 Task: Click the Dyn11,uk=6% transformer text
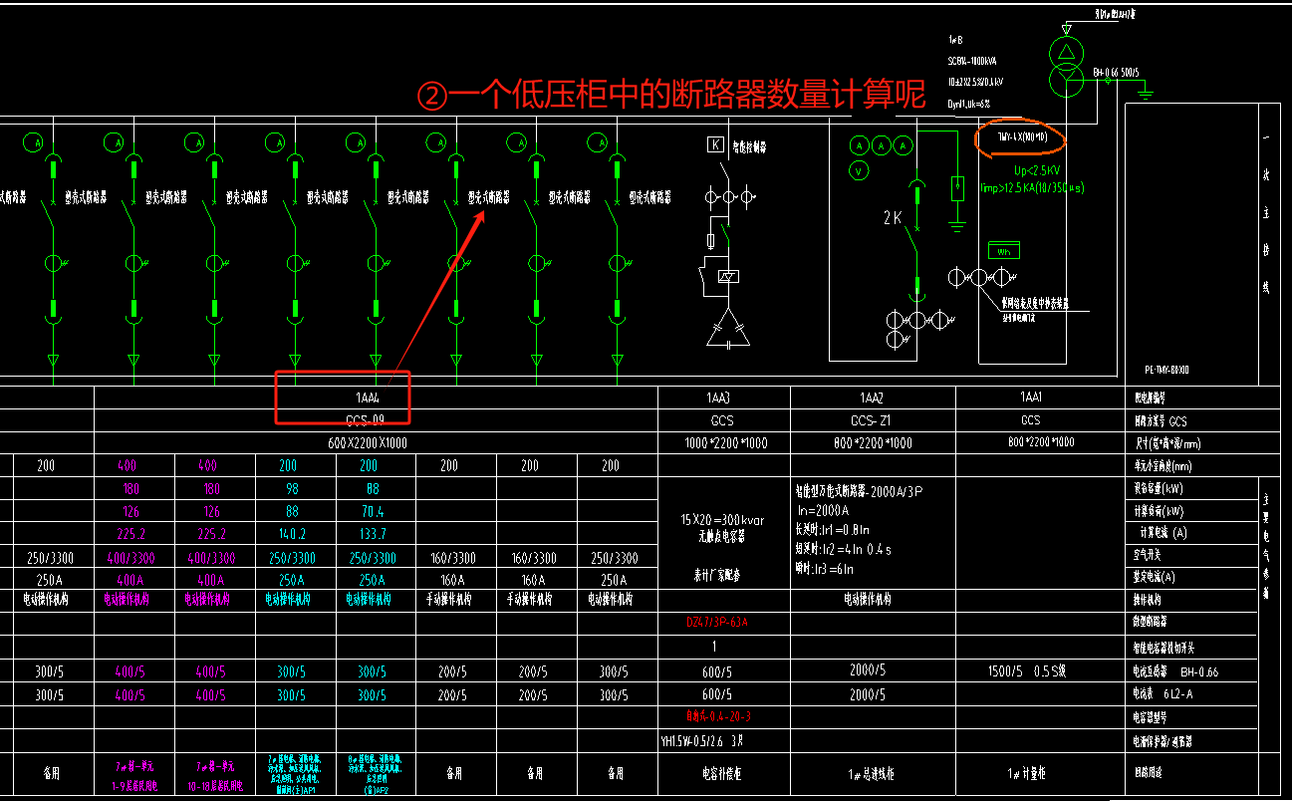[971, 104]
